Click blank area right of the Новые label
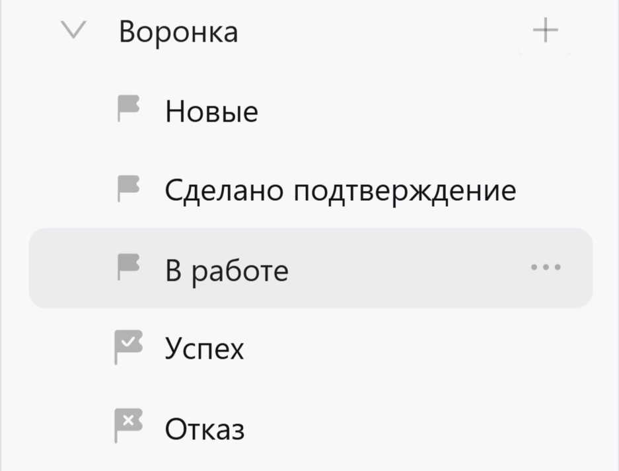 click(x=410, y=111)
